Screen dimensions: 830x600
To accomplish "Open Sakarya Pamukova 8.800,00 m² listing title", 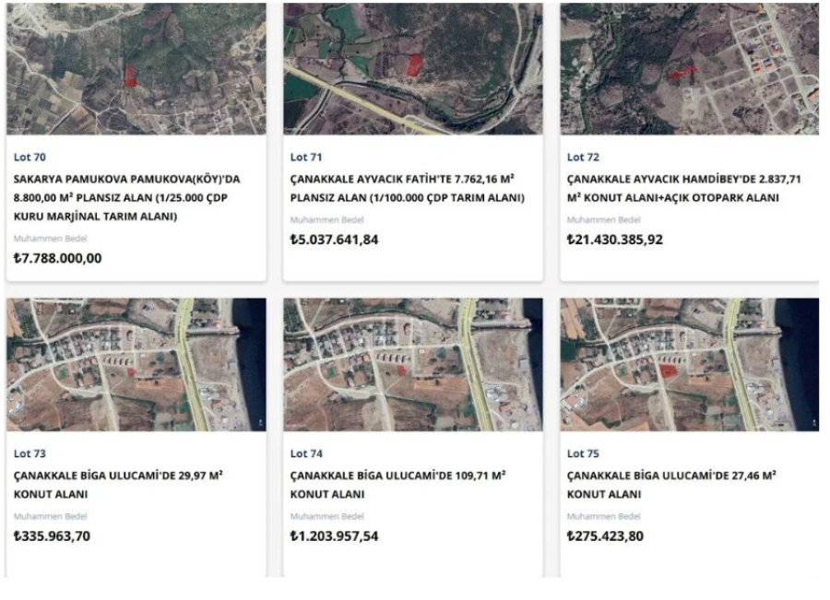I will tap(127, 198).
